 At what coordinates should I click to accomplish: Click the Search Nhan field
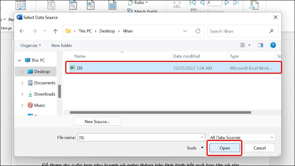[243, 31]
